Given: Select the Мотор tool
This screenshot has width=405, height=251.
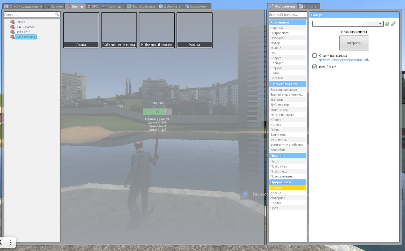Looking at the screenshot, I should 288,43.
